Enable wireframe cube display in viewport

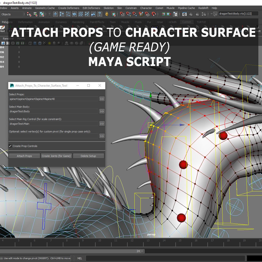pos(30,43)
